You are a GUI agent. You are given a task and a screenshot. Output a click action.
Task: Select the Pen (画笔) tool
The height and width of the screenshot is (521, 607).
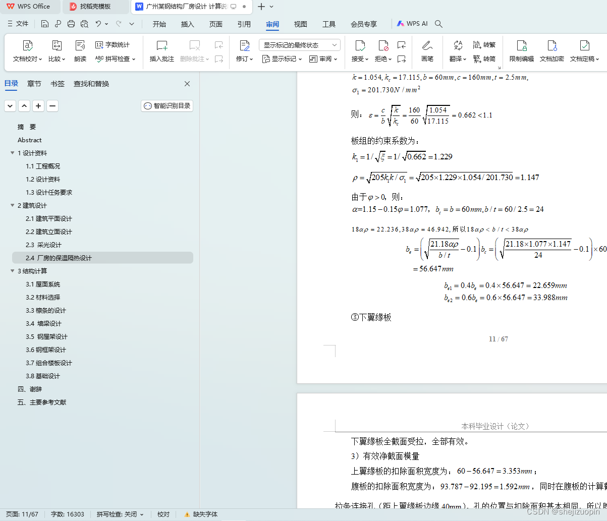pos(427,46)
